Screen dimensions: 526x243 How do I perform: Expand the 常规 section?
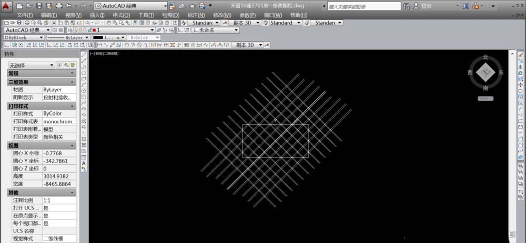pyautogui.click(x=72, y=73)
